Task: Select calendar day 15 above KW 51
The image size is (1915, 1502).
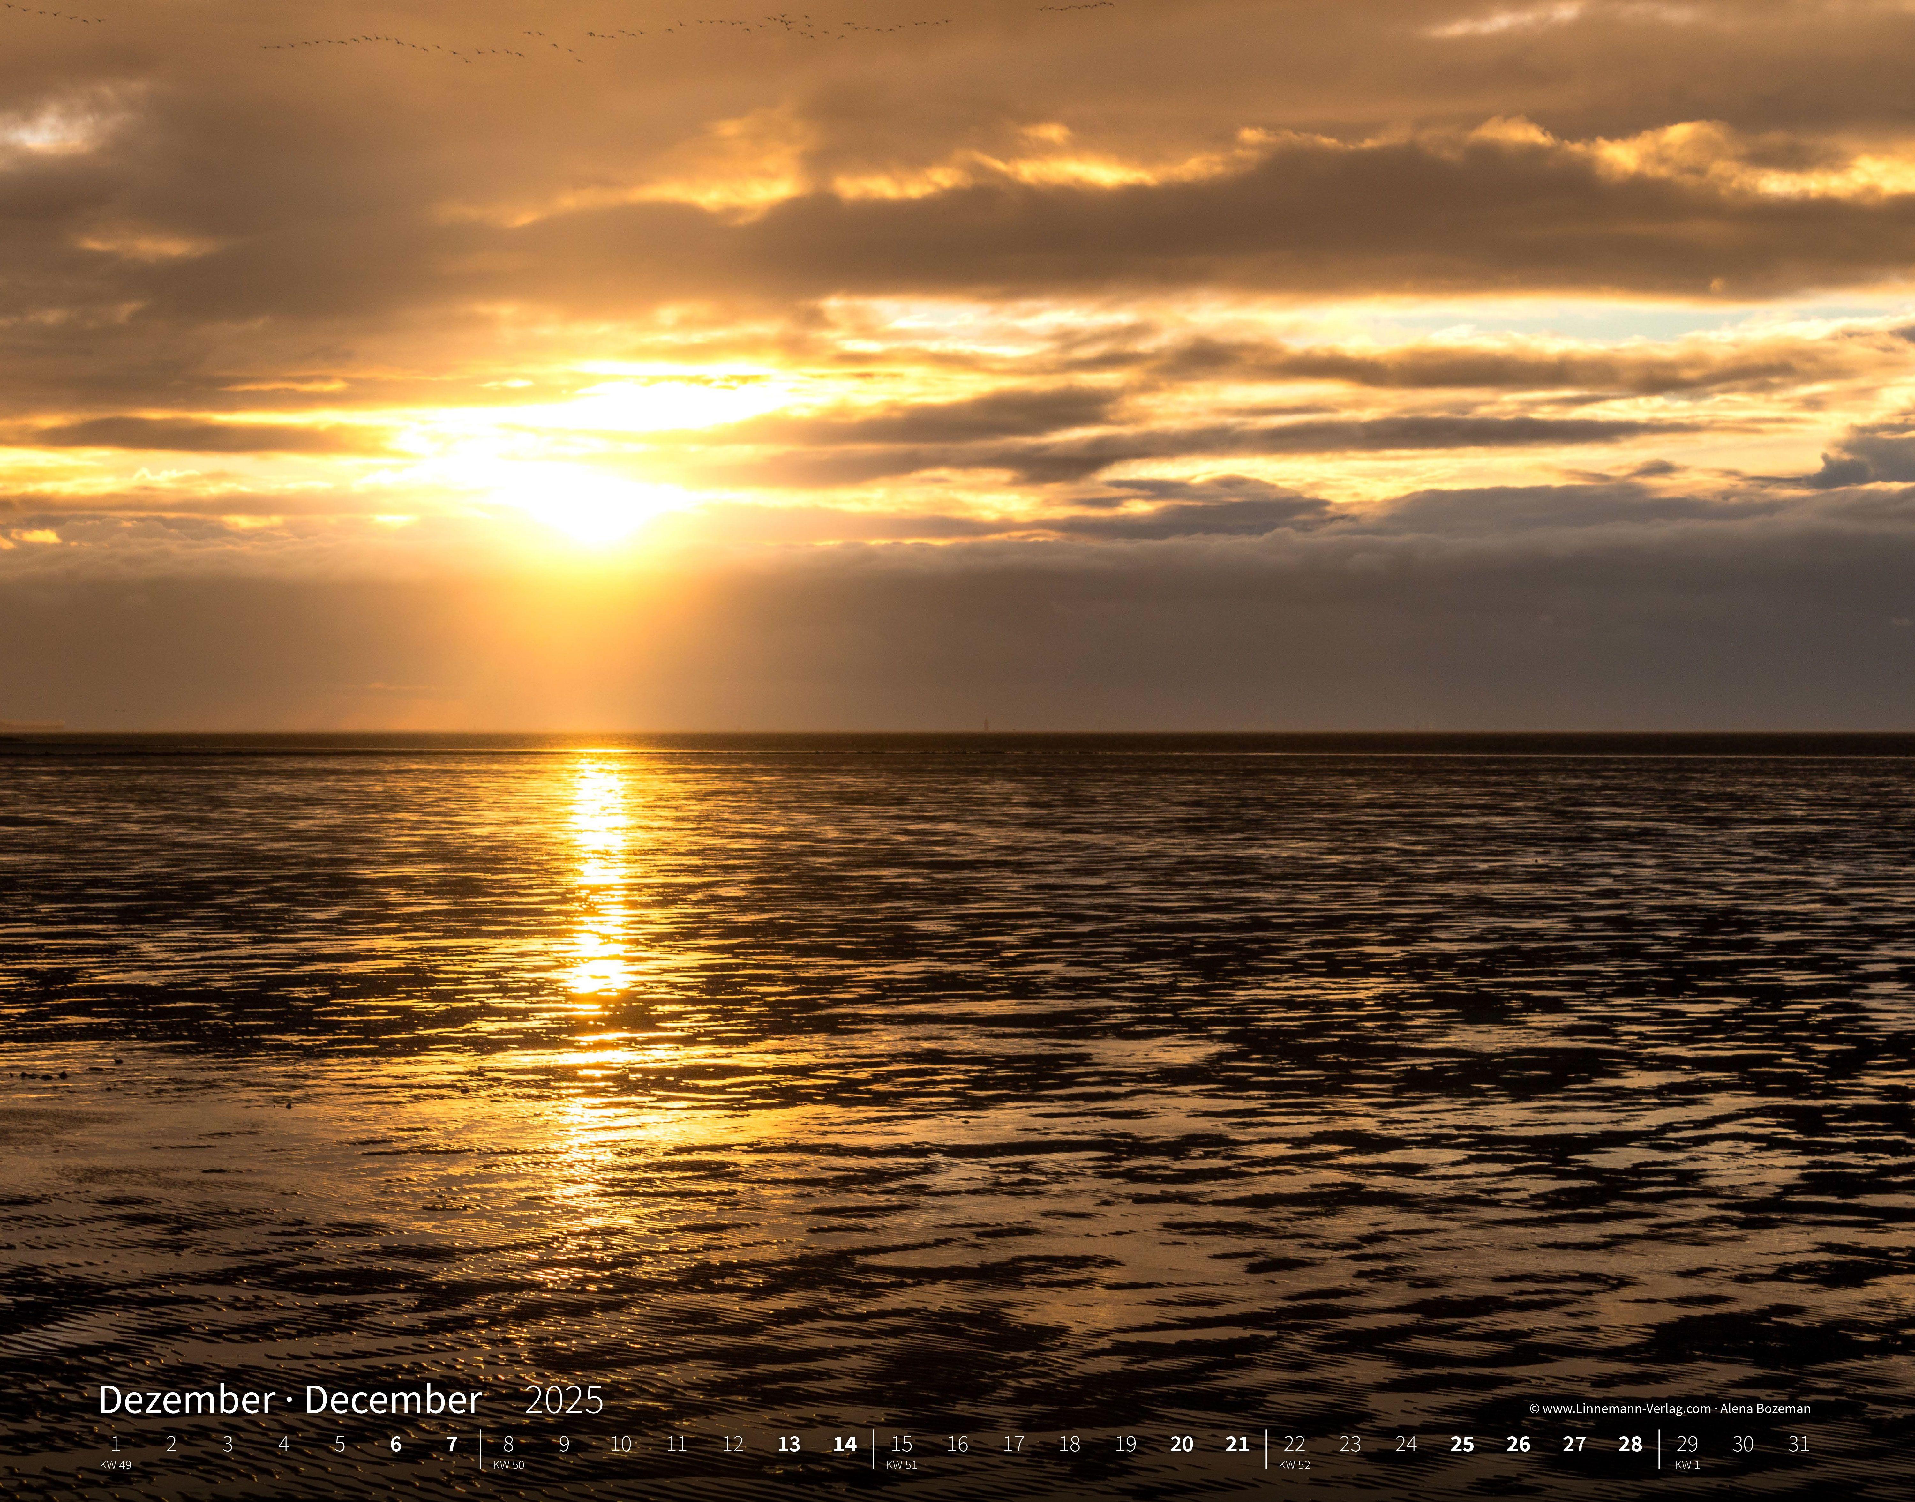Action: (902, 1444)
